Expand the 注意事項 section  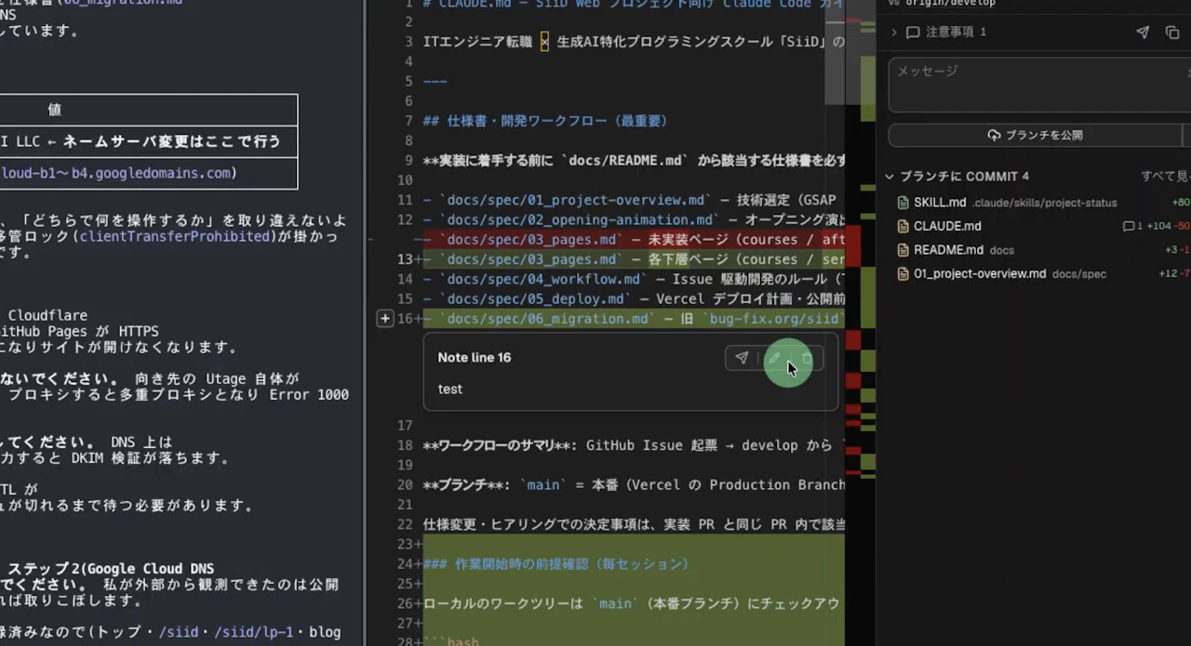(894, 32)
